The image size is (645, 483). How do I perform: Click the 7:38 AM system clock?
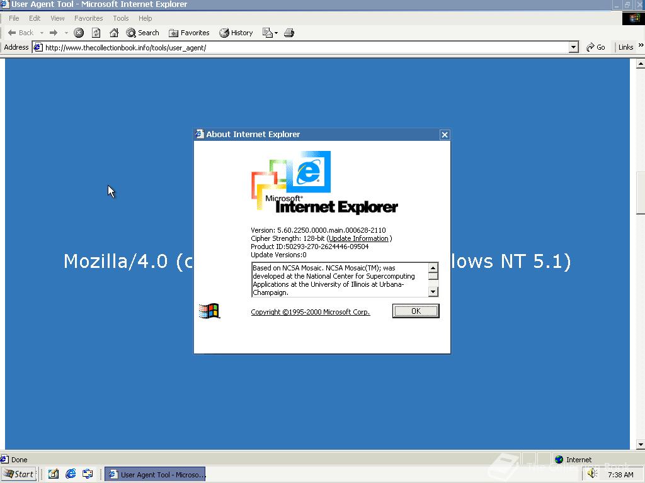click(x=620, y=475)
